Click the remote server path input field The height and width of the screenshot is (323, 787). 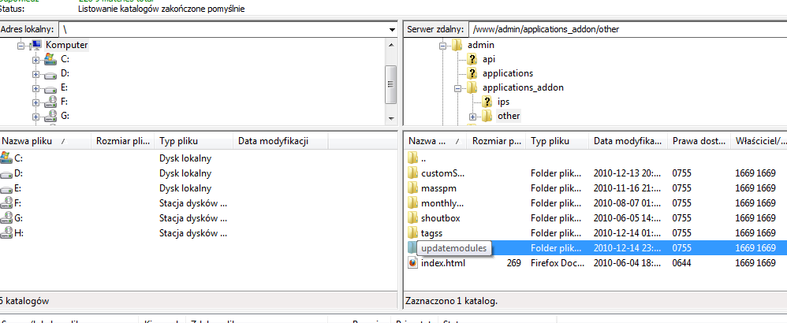pos(626,29)
